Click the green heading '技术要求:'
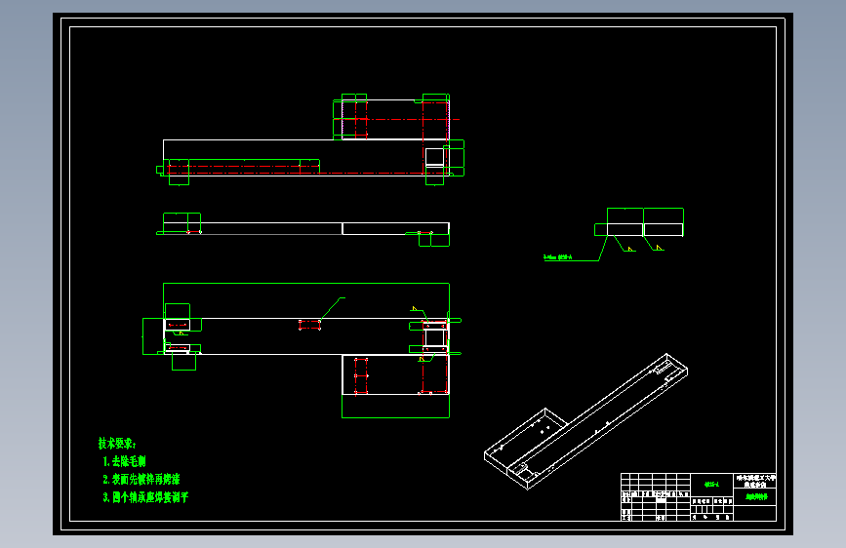 [116, 444]
